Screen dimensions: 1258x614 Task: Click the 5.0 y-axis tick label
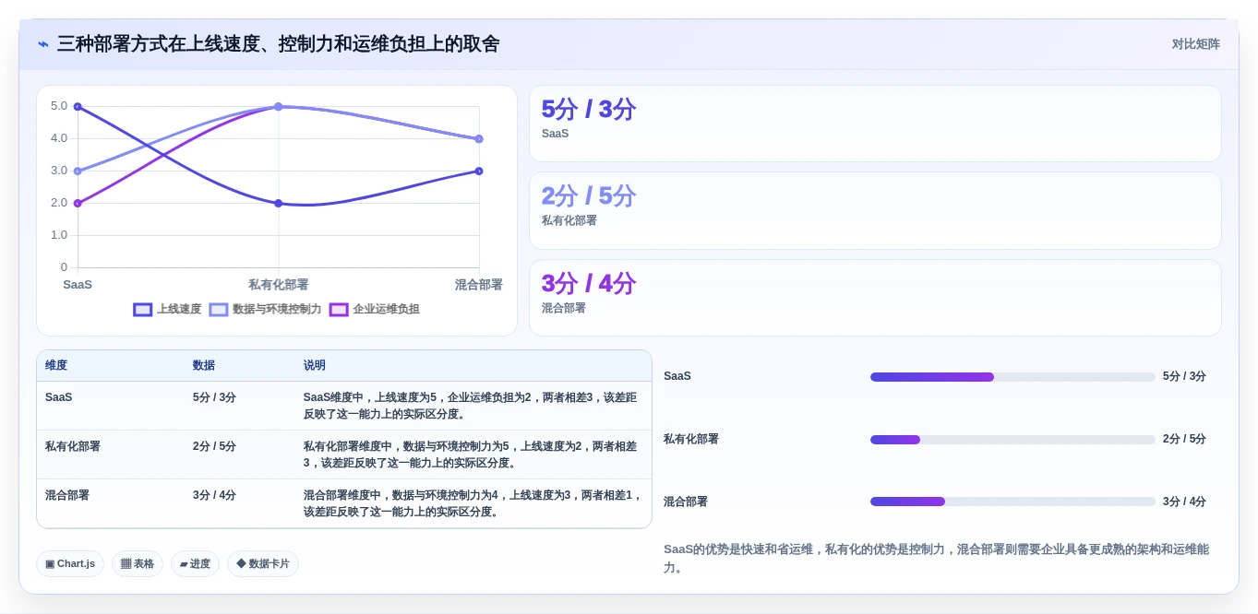[x=59, y=106]
